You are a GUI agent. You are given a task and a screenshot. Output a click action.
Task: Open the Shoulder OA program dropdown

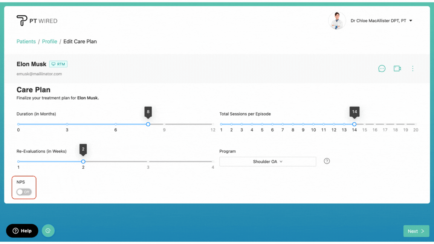tap(267, 161)
